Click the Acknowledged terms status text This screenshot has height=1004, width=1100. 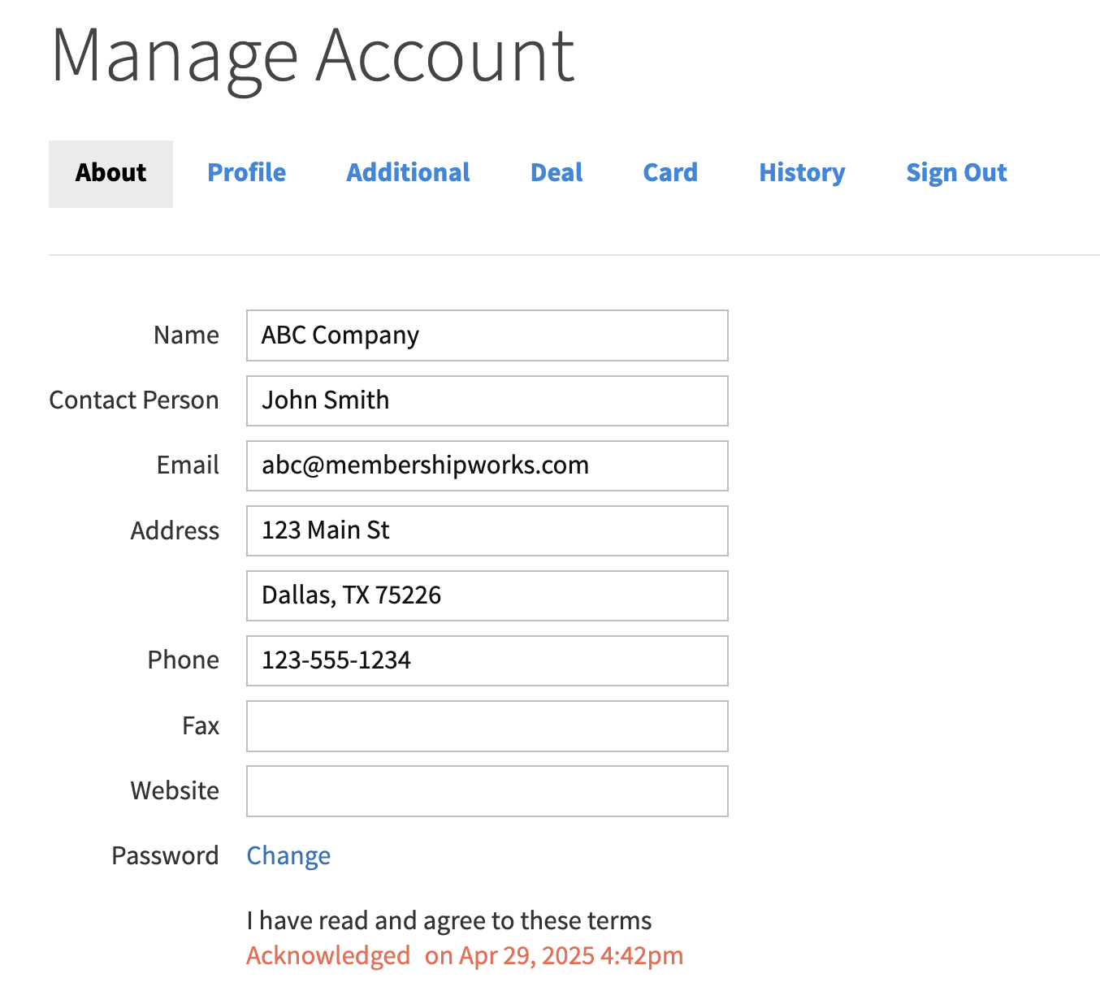coord(328,955)
